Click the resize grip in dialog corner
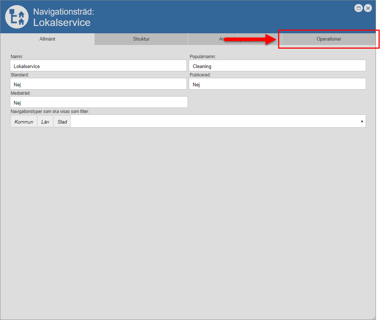This screenshot has width=380, height=320. tap(373, 317)
